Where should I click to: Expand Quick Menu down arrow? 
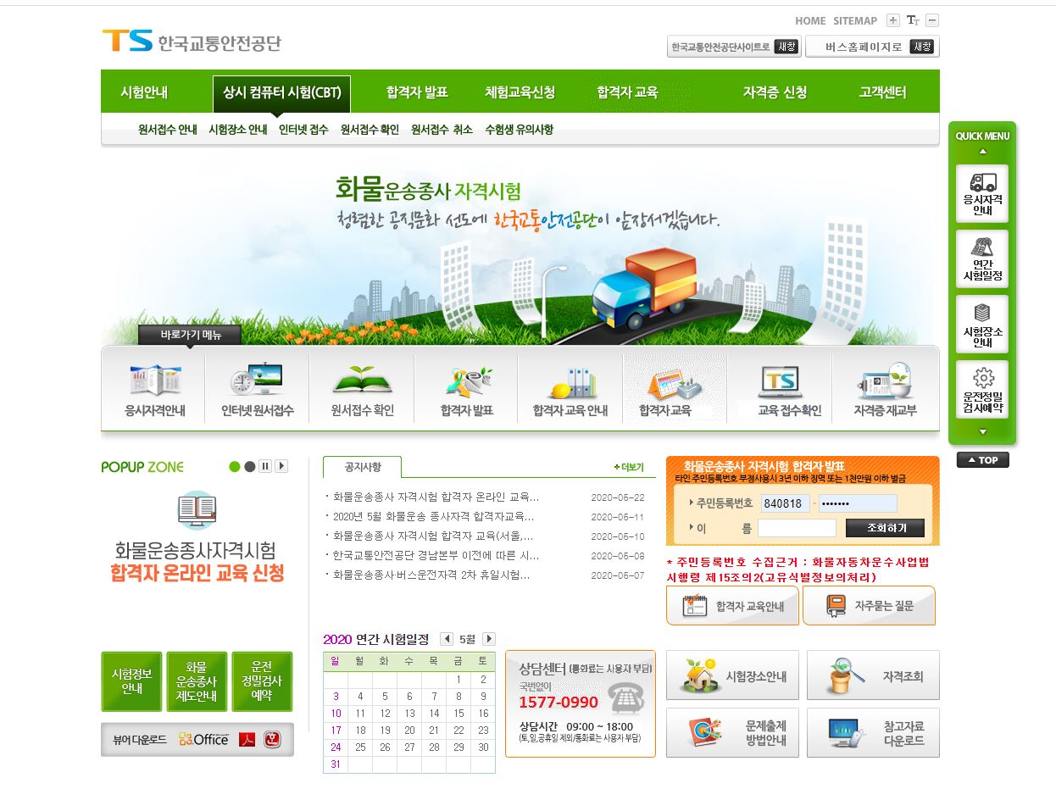click(x=982, y=431)
